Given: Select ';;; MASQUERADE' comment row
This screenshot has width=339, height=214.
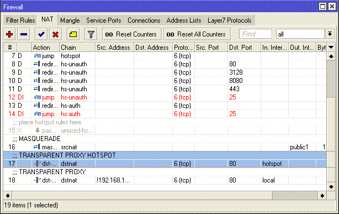Looking at the screenshot, I should (165, 139).
